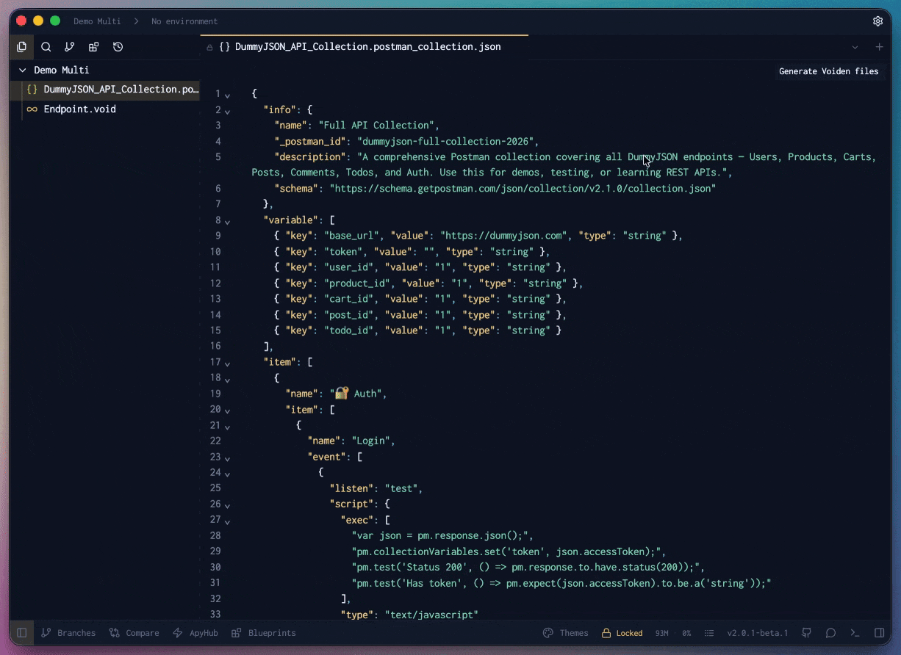Open the file explorer sidebar icon
This screenshot has width=901, height=655.
[22, 47]
